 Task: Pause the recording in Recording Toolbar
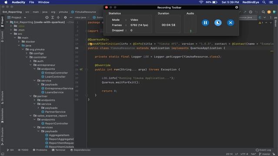tap(205, 23)
